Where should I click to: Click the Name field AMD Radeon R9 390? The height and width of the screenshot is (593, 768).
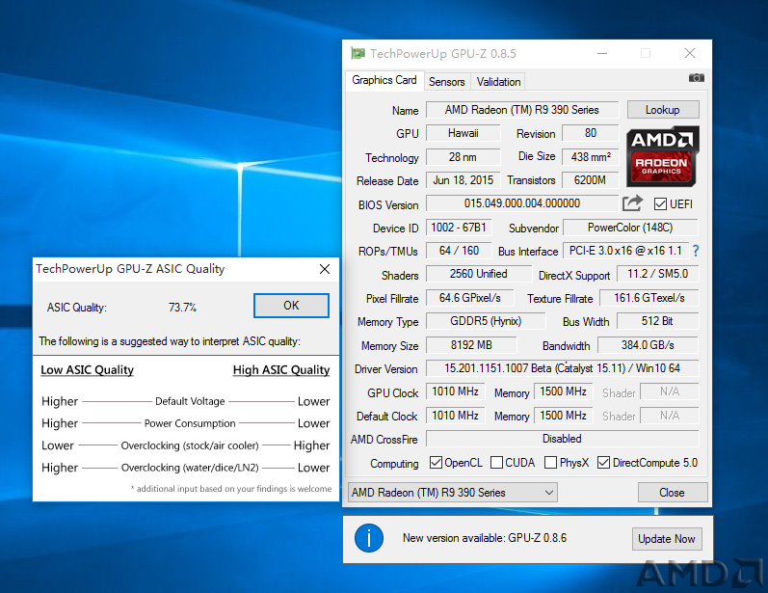[522, 110]
